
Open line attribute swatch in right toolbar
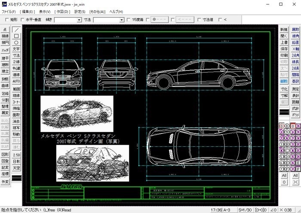(x=284, y=112)
